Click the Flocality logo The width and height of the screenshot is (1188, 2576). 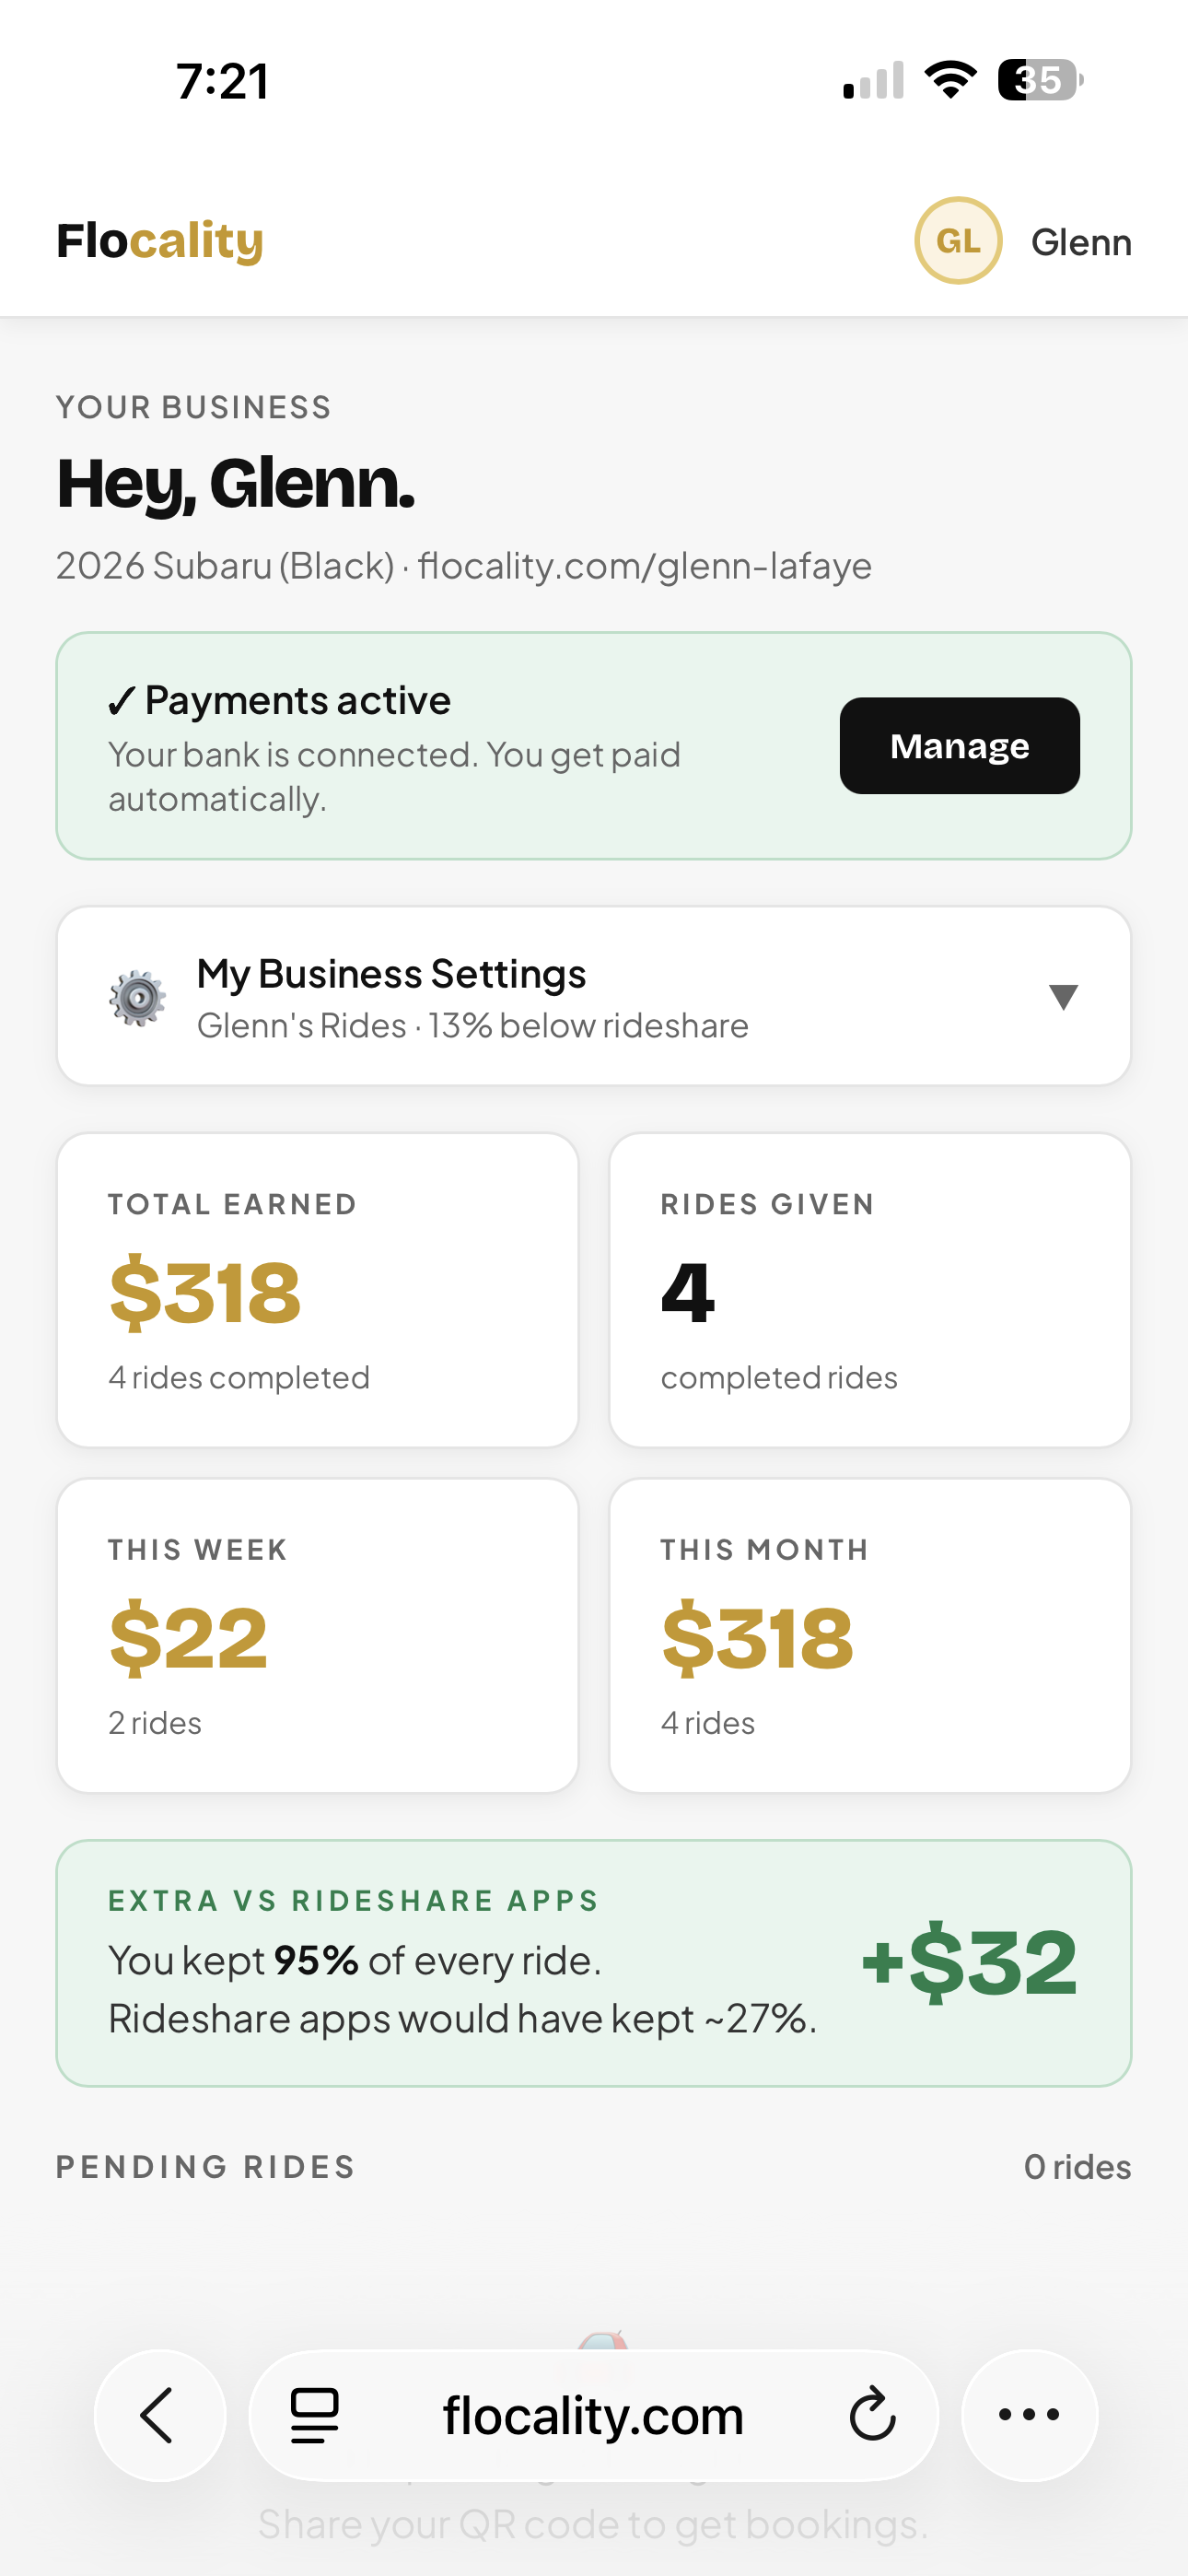coord(160,241)
